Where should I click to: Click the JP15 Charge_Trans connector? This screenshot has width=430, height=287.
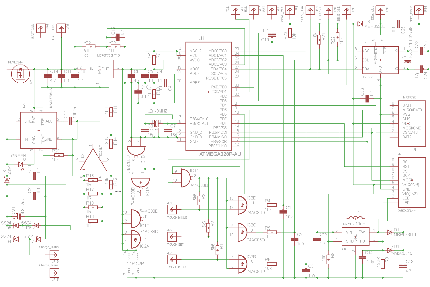click(x=54, y=273)
